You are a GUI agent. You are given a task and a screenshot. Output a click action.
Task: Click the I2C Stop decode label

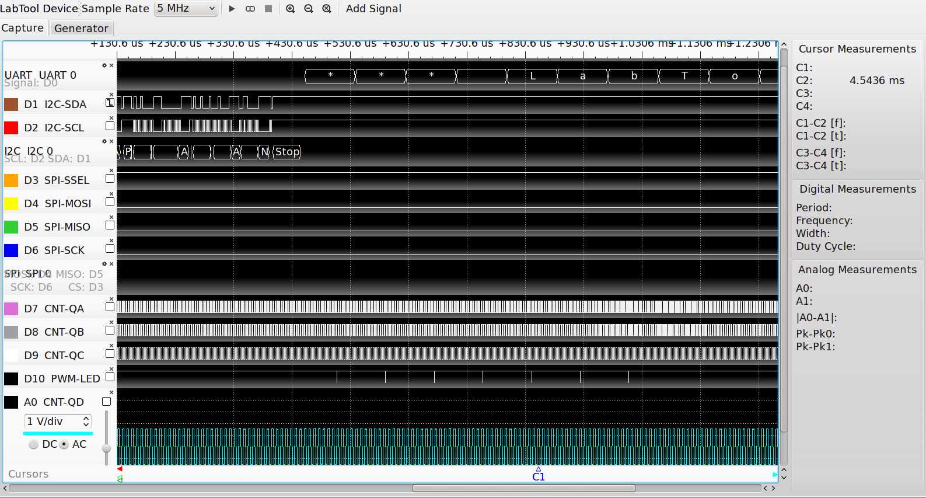coord(287,152)
